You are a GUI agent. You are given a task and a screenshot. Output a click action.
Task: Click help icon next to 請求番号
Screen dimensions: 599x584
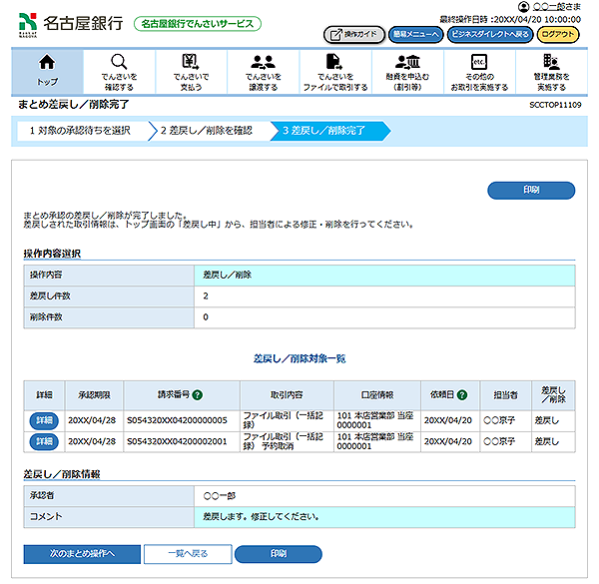198,394
